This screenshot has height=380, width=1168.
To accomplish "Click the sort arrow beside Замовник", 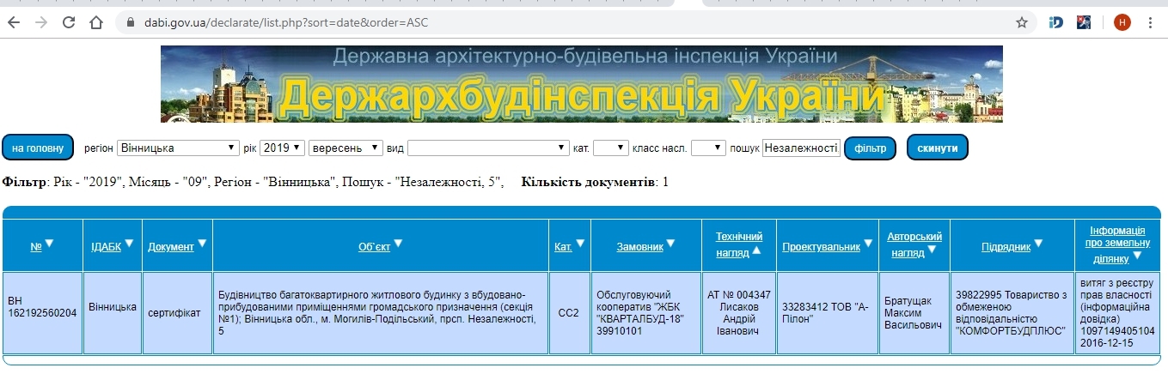I will tap(671, 244).
